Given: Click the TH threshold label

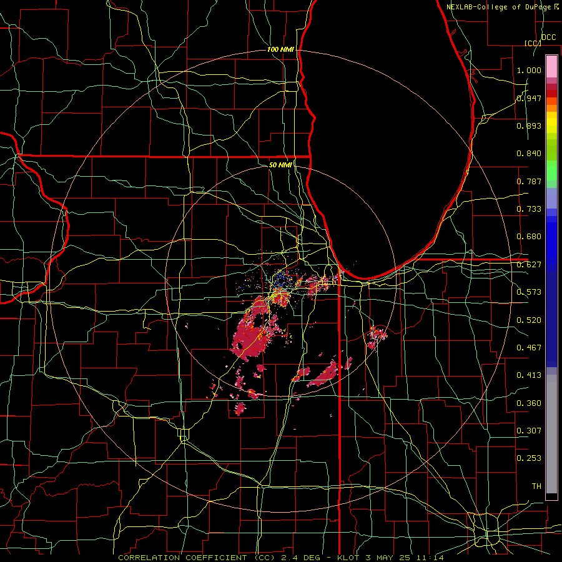Looking at the screenshot, I should [536, 486].
